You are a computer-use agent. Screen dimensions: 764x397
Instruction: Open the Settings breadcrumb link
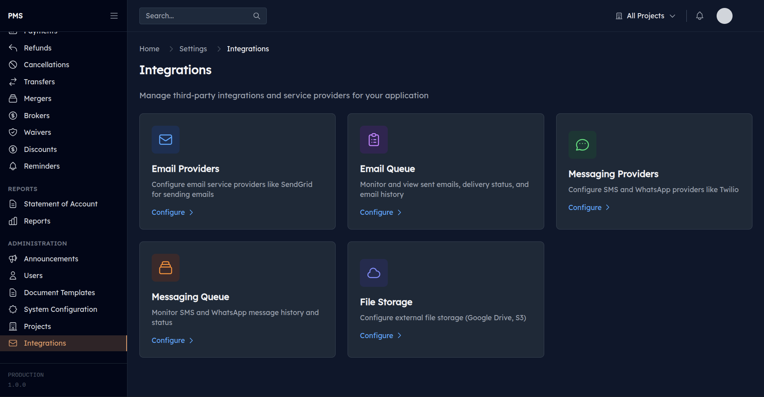tap(193, 49)
